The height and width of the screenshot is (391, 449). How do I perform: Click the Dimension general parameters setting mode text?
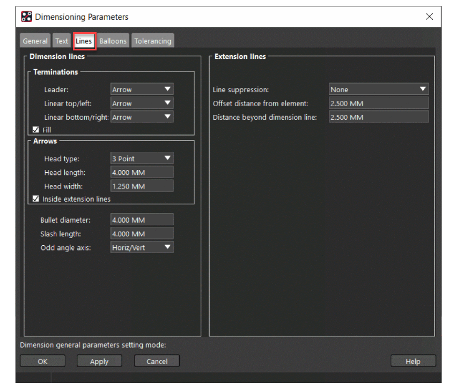pyautogui.click(x=93, y=345)
